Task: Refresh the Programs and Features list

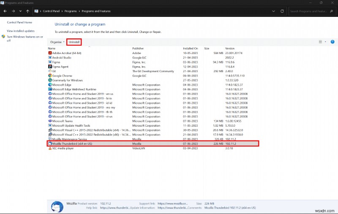Action: coord(282,11)
